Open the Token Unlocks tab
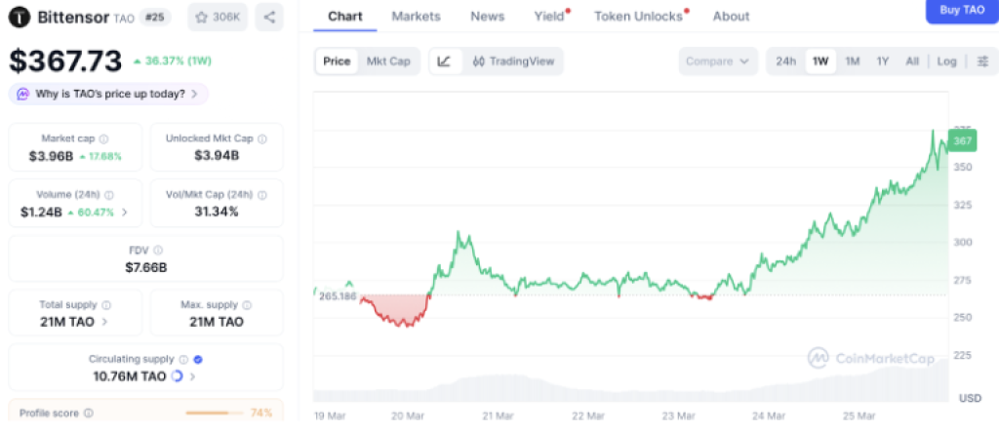This screenshot has width=999, height=432. tap(639, 17)
